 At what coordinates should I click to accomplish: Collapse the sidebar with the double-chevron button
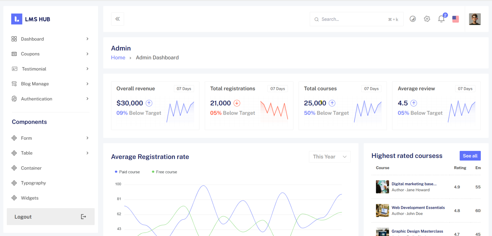tap(117, 19)
